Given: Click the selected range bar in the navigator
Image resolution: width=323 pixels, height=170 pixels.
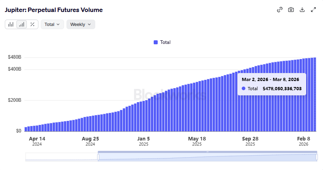Looking at the screenshot, I should coord(207,152).
